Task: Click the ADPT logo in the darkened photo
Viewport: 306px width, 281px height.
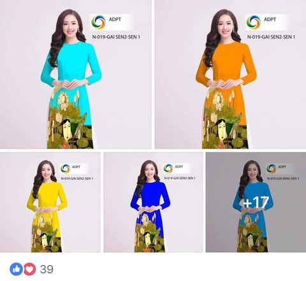Action: [x=271, y=169]
